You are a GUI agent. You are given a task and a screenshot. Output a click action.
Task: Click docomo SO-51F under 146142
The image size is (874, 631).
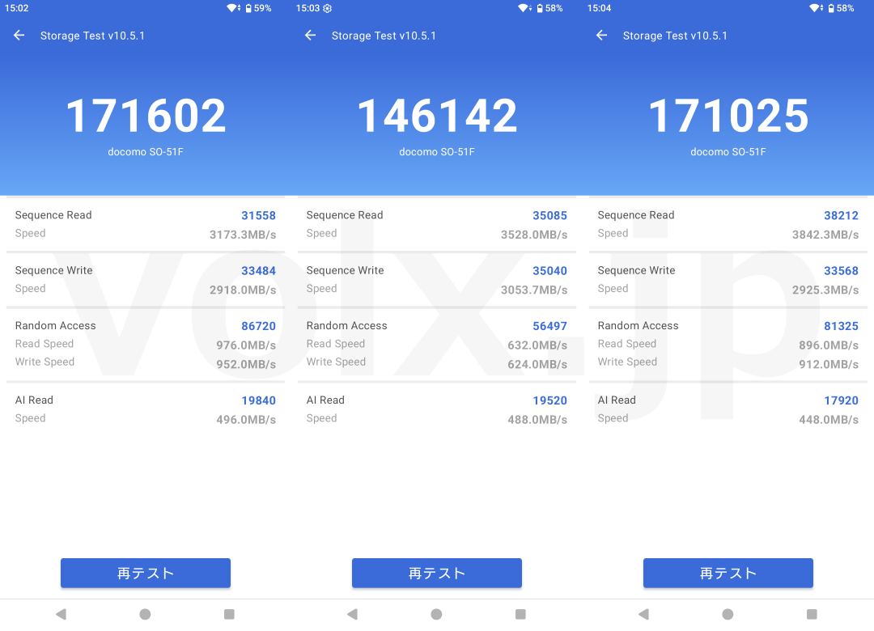tap(437, 151)
